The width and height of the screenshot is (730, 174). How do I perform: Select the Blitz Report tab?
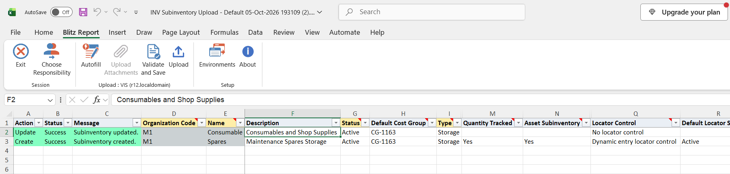pos(81,32)
